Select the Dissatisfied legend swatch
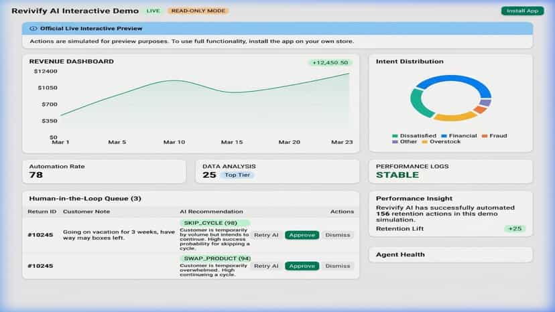Viewport: 555px width, 312px height. click(x=395, y=136)
